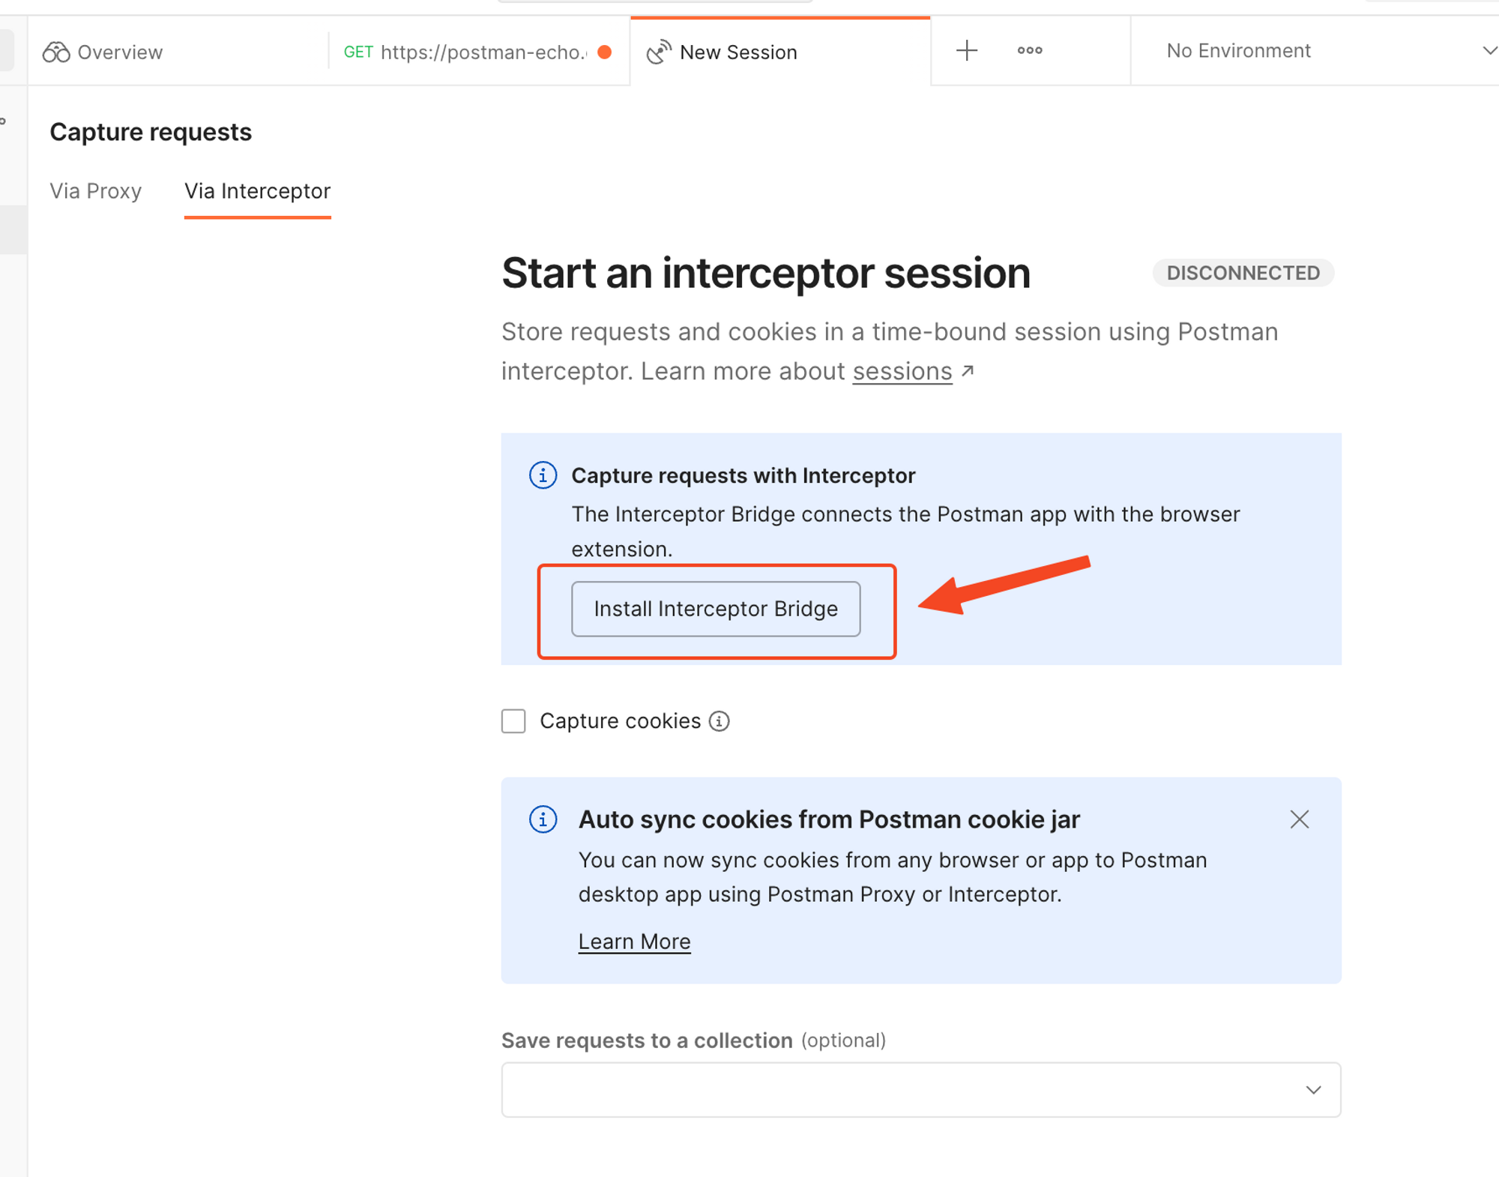This screenshot has height=1177, width=1499.
Task: Enable the Capture cookies checkbox
Action: [513, 720]
